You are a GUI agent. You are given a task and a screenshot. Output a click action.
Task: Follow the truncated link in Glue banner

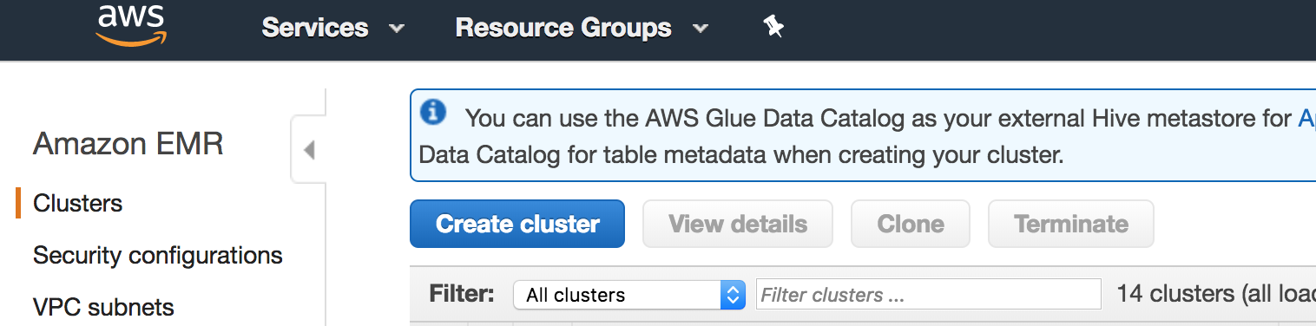[1306, 118]
